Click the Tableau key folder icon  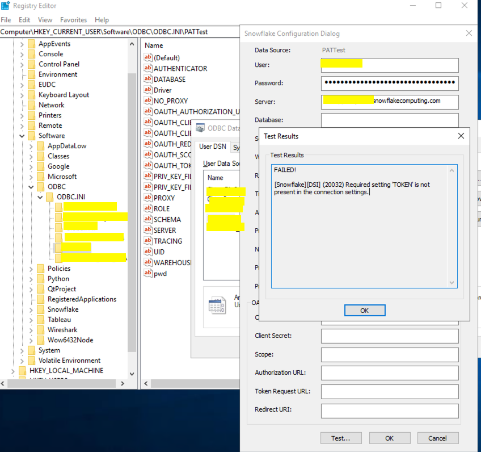point(40,320)
